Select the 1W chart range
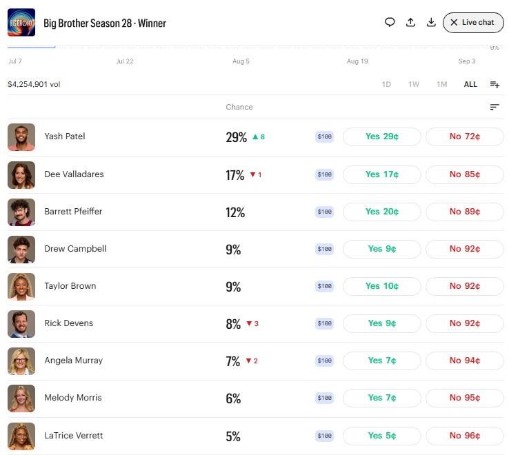The image size is (509, 455). pos(414,84)
